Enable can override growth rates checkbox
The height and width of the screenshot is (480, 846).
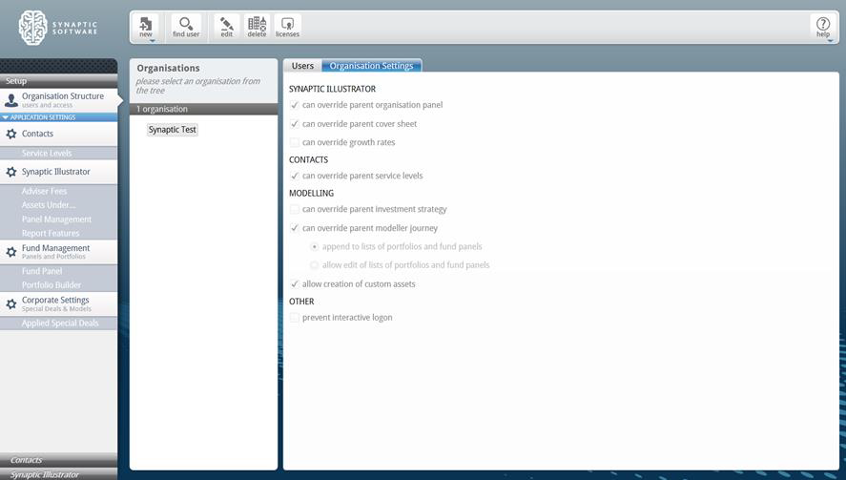click(295, 142)
